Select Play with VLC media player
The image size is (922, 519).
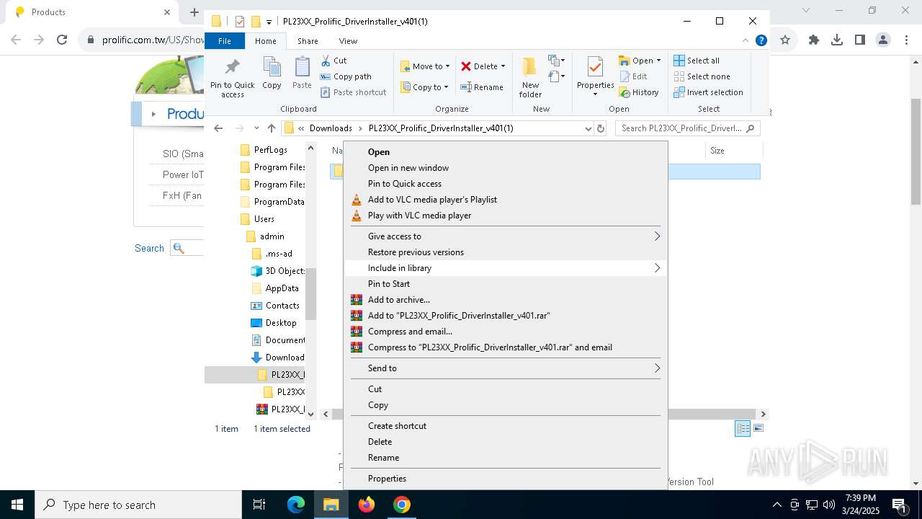point(506,216)
